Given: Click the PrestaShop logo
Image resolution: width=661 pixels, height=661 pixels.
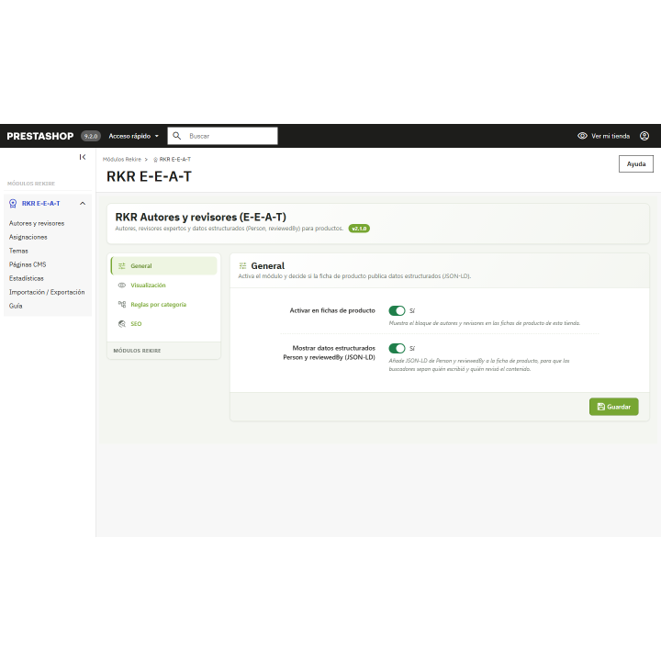Looking at the screenshot, I should pos(40,136).
